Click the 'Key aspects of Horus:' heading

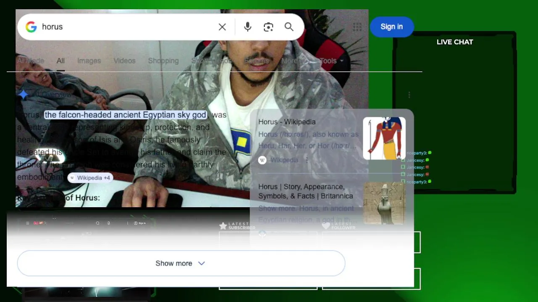(58, 198)
